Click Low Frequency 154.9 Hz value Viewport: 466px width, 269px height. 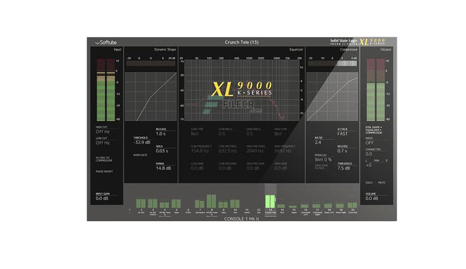200,151
